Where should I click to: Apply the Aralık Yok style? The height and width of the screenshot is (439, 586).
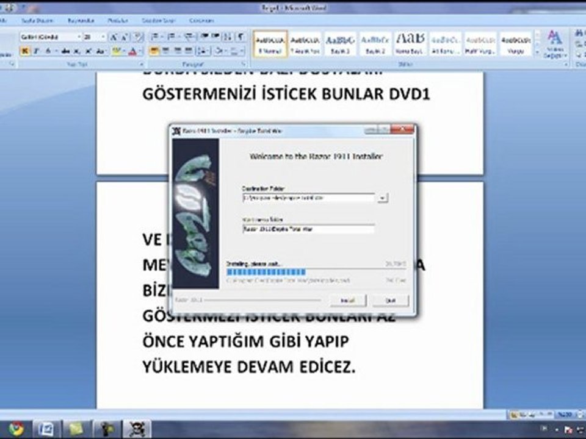tap(305, 44)
